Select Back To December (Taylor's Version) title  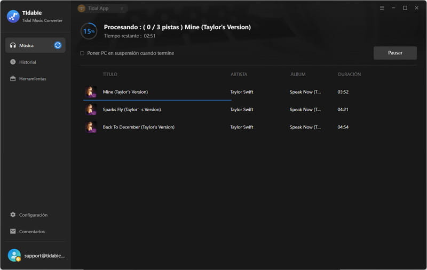139,127
